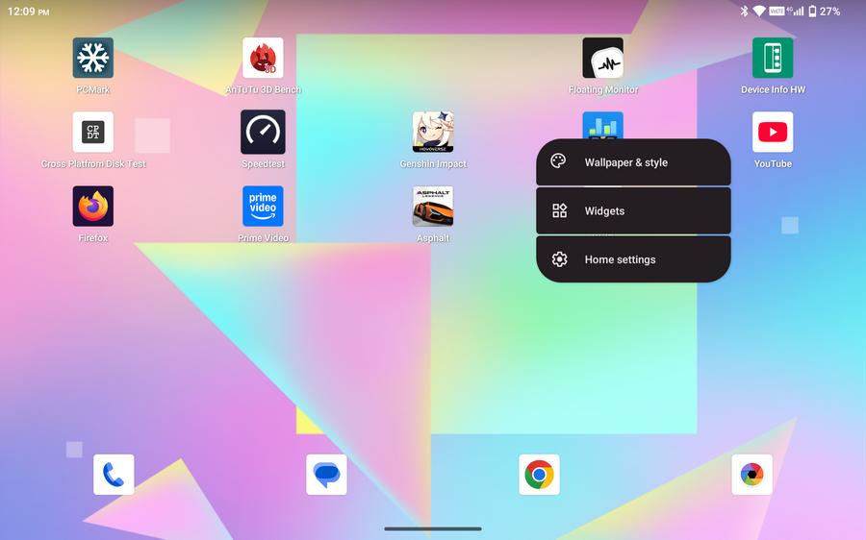Open Home settings from popup menu
This screenshot has width=866, height=540.
633,259
